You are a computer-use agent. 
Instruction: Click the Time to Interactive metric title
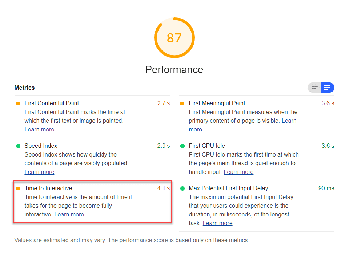48,188
